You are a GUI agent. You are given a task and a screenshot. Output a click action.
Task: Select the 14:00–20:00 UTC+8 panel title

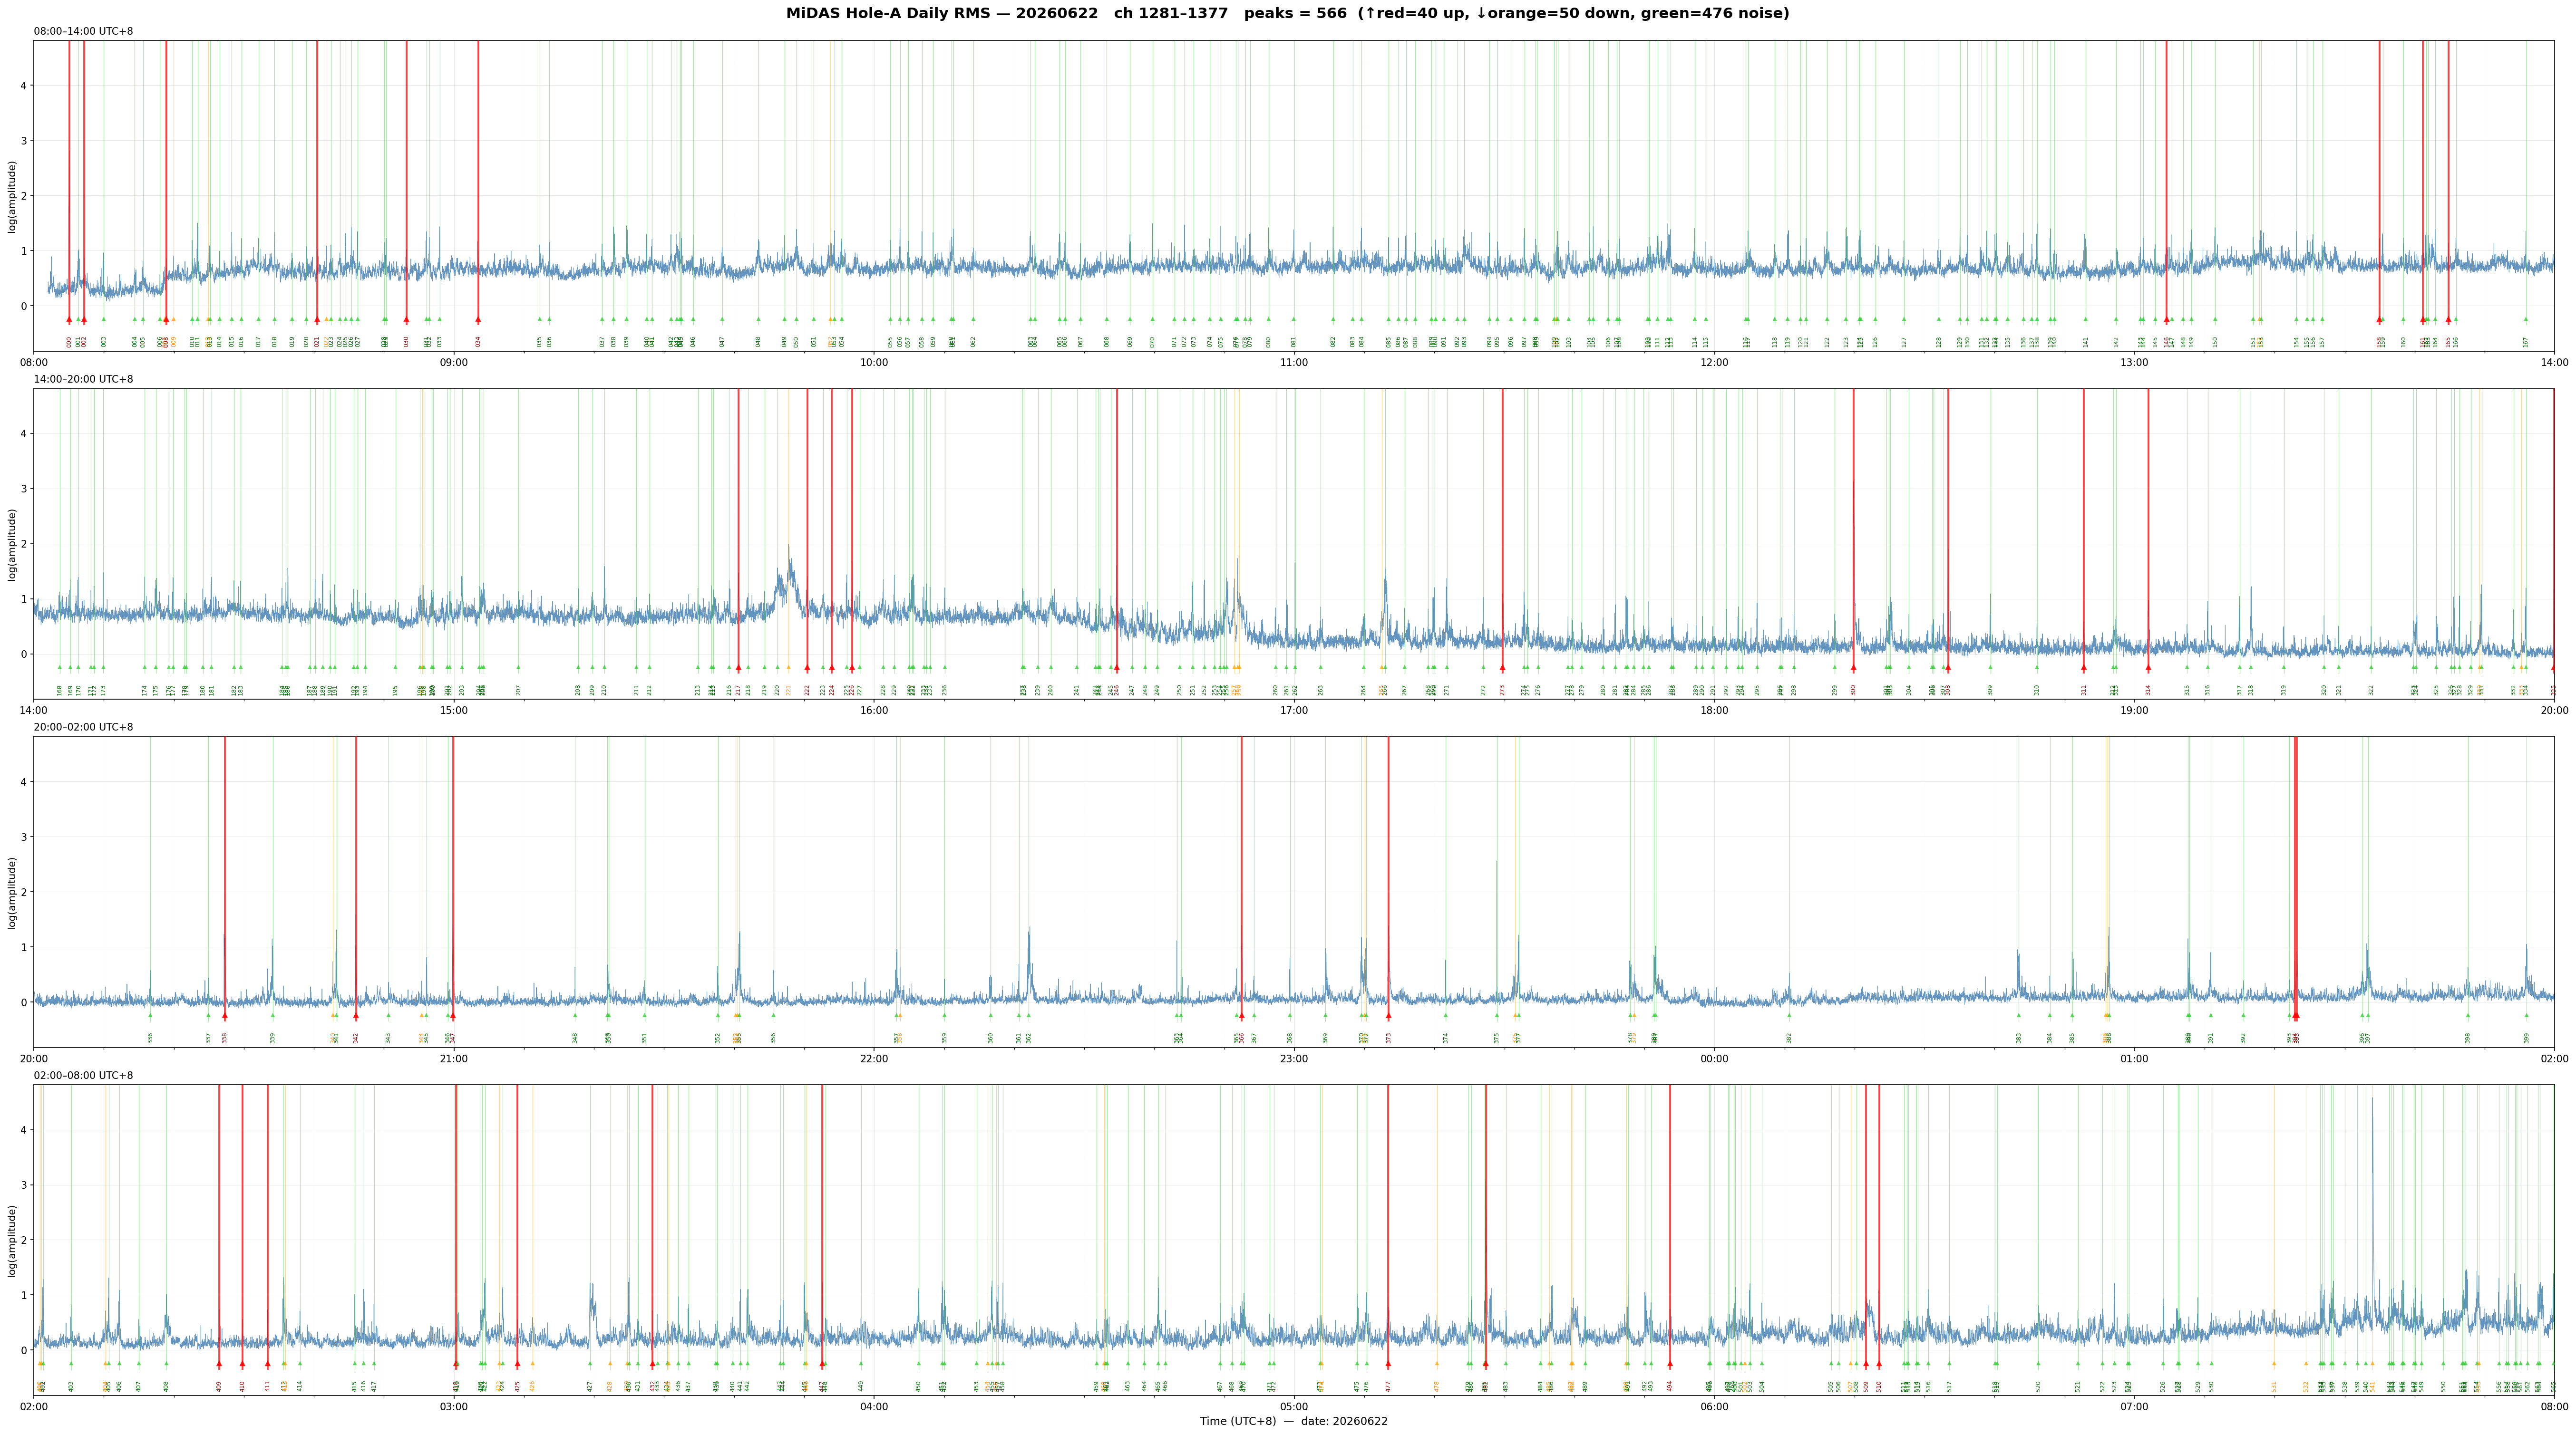pyautogui.click(x=83, y=380)
